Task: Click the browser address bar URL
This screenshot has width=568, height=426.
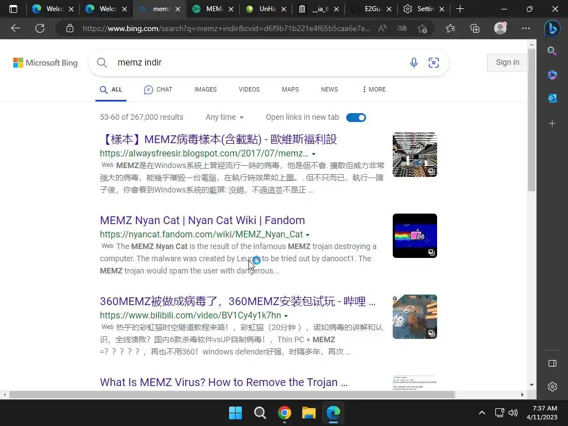Action: (226, 28)
